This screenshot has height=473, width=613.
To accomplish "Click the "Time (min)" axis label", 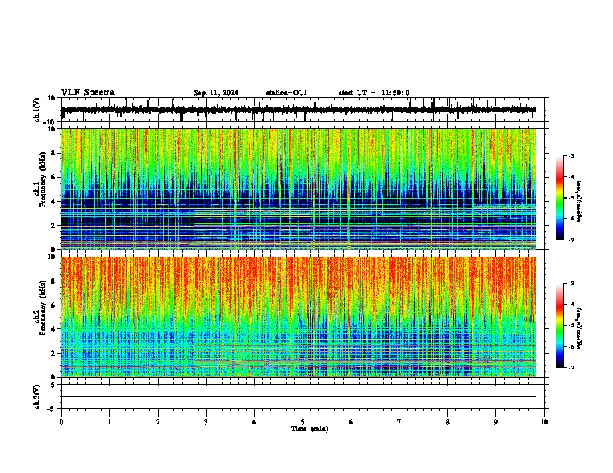I will pos(310,429).
